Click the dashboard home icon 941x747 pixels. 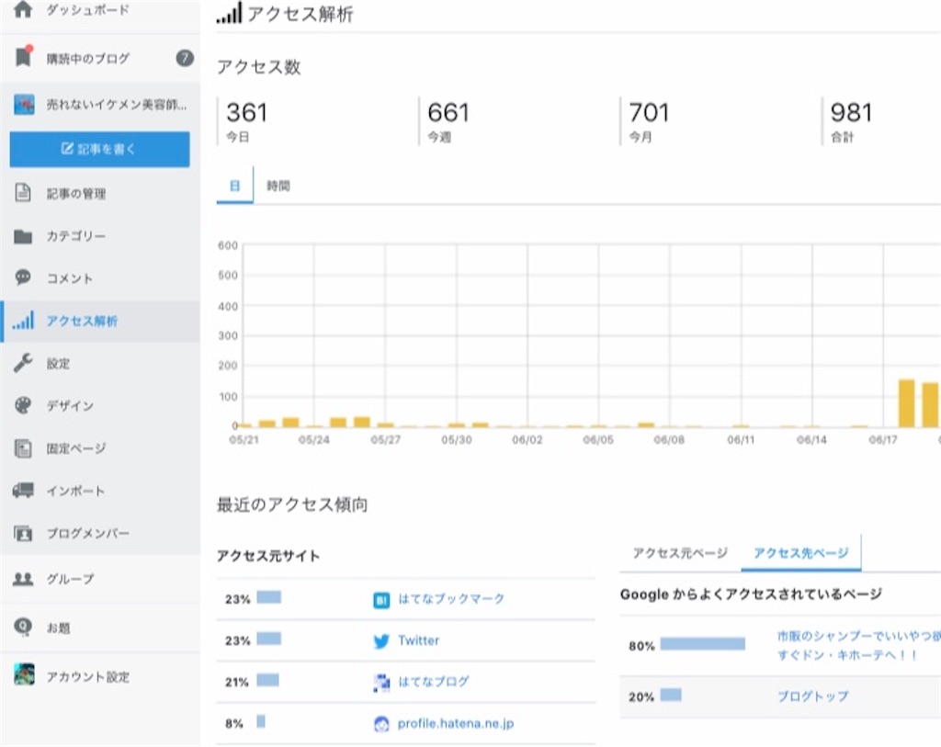click(x=23, y=9)
